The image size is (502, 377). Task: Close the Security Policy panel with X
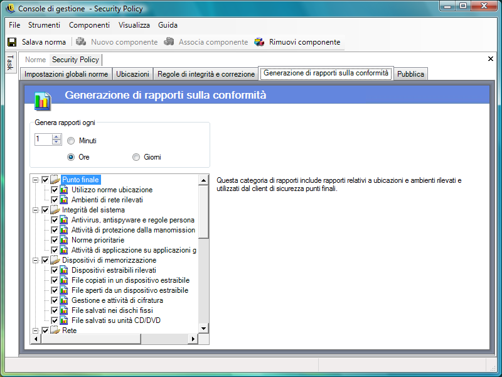coord(490,59)
